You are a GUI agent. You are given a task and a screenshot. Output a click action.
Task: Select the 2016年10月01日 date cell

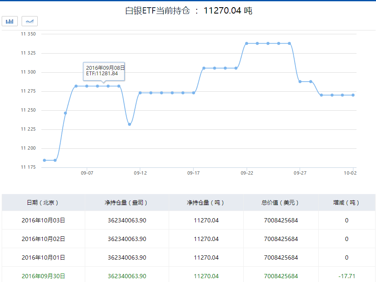tap(43, 257)
